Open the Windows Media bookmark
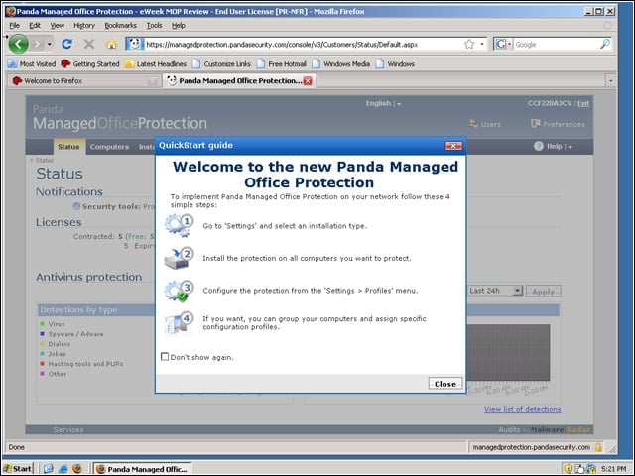 (341, 63)
